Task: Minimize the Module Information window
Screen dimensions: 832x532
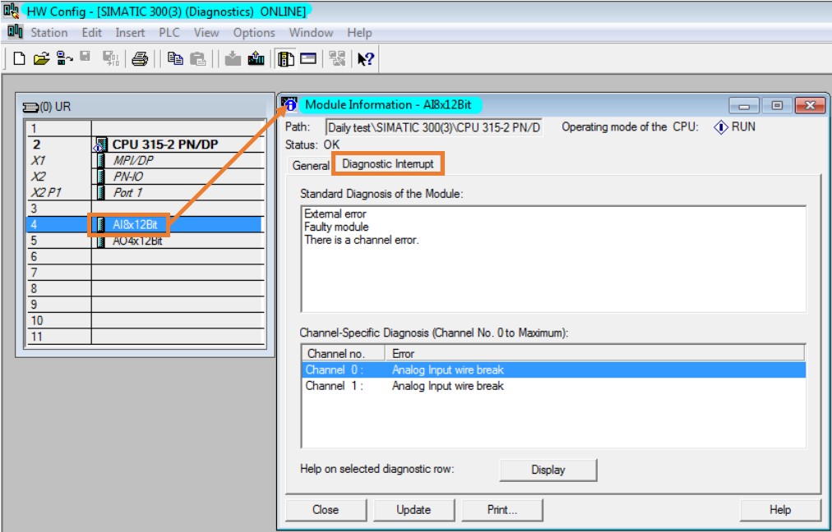Action: 744,105
